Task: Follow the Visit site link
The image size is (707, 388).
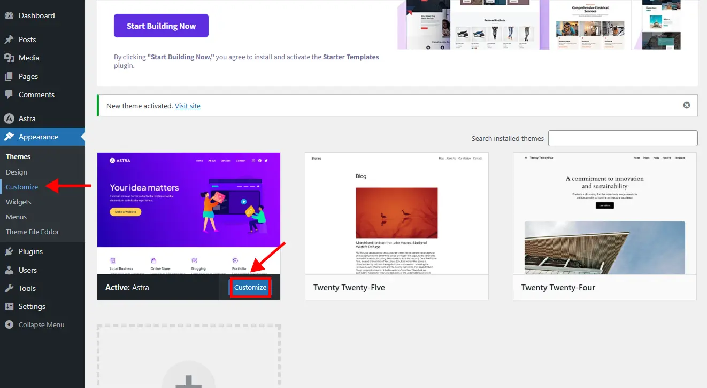Action: pyautogui.click(x=188, y=106)
